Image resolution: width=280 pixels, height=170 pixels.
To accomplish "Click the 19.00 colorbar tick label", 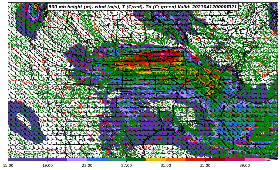I will (48, 165).
